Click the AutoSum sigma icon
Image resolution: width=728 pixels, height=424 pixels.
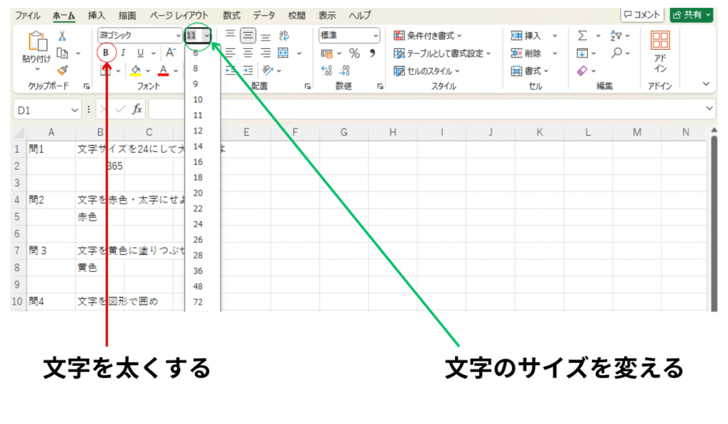click(x=582, y=36)
